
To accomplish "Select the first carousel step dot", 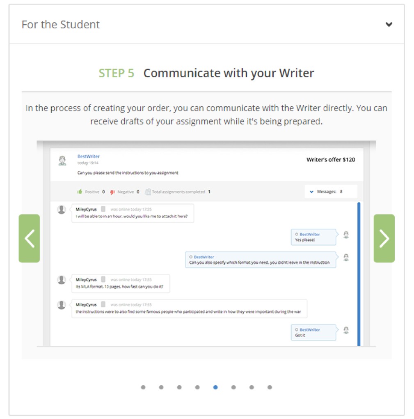I will tap(143, 387).
